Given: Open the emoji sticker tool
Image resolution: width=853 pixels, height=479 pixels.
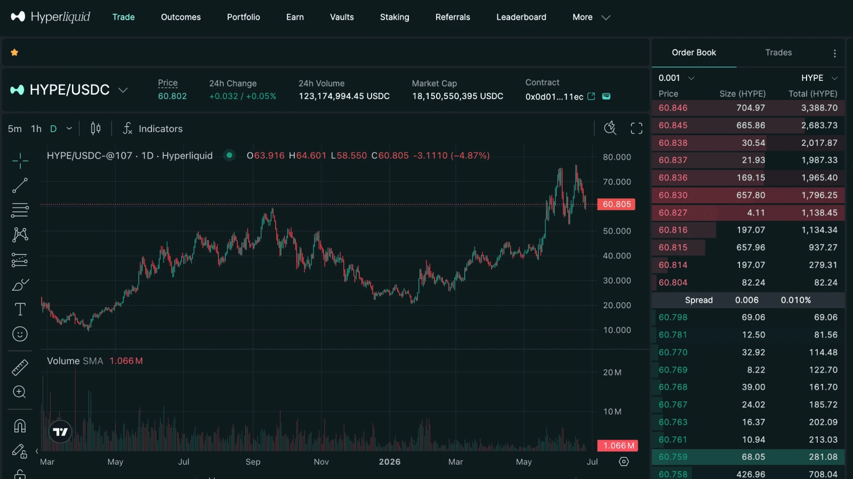Looking at the screenshot, I should pos(20,334).
